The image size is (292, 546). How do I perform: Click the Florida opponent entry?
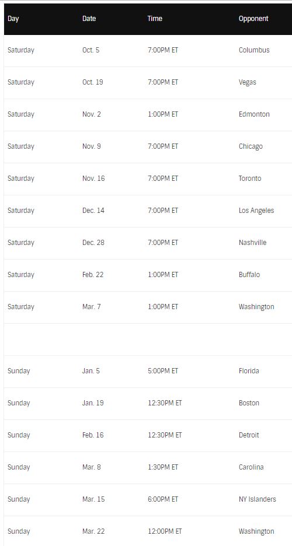pos(249,371)
